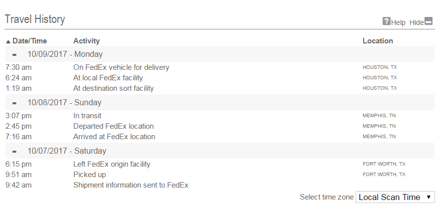The image size is (439, 214).
Task: Click the Help link text
Action: pyautogui.click(x=398, y=22)
